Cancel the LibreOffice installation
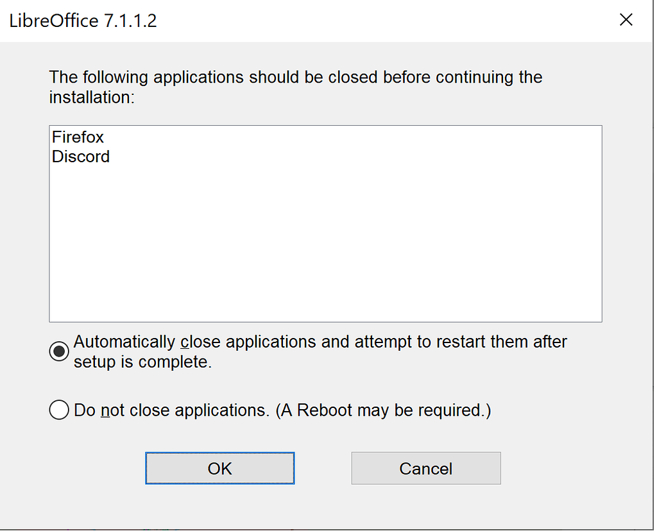 425,468
